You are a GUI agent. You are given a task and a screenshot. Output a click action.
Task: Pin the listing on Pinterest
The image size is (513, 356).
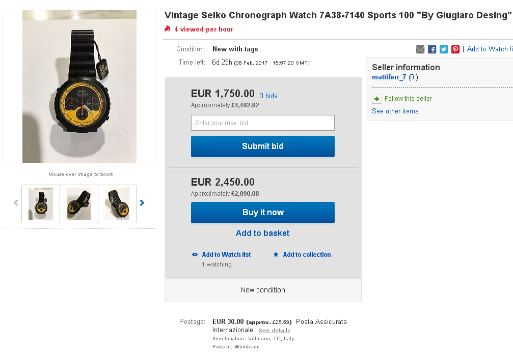[455, 49]
